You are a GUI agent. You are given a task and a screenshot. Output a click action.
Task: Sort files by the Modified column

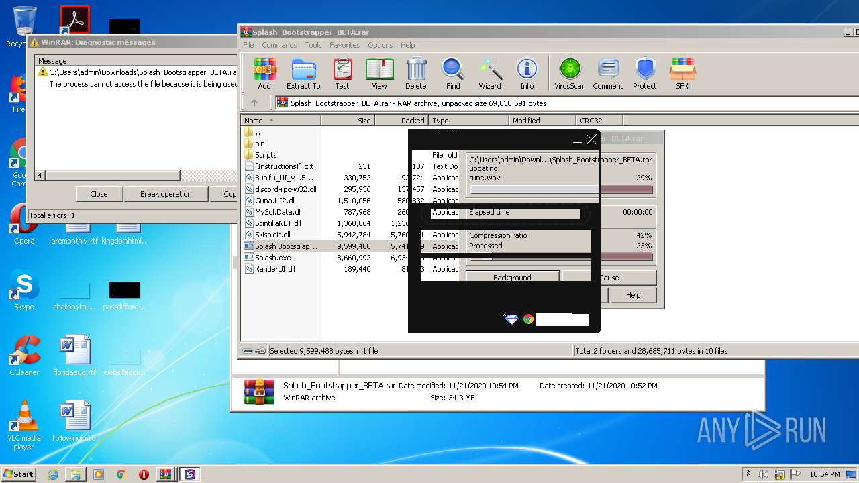(542, 121)
